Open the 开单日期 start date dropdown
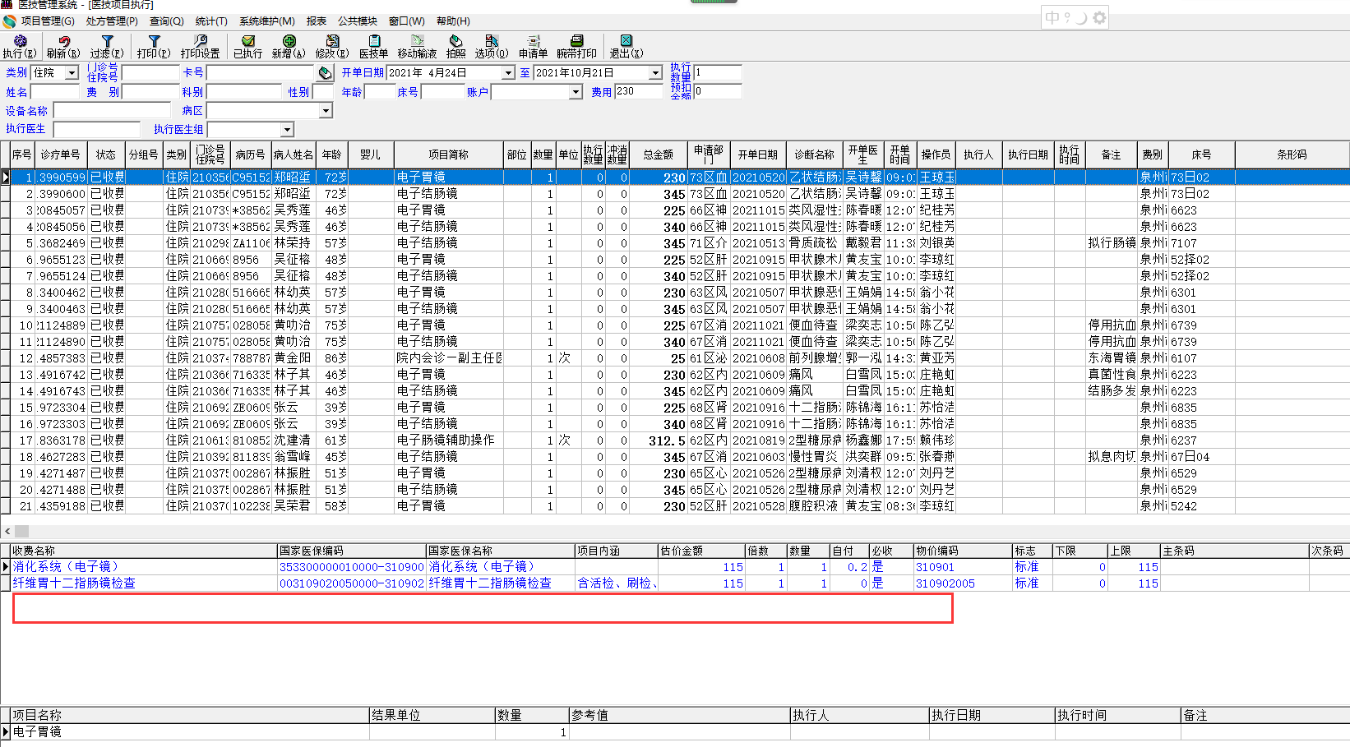 pyautogui.click(x=507, y=73)
